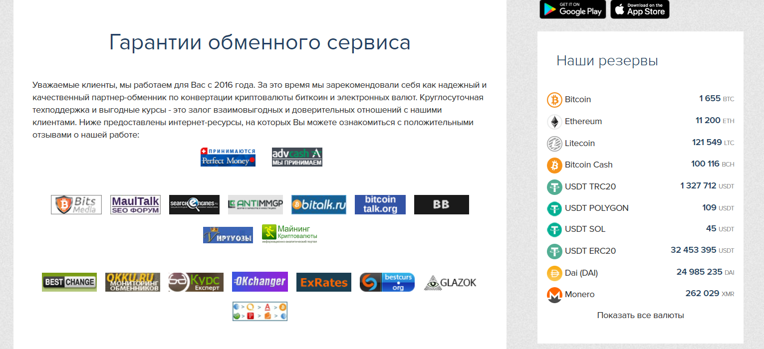Click the Perfect Money accepted banner
Screen dimensions: 764x349
point(228,157)
